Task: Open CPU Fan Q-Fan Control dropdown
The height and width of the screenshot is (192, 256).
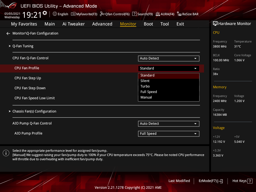Action: coord(168,58)
